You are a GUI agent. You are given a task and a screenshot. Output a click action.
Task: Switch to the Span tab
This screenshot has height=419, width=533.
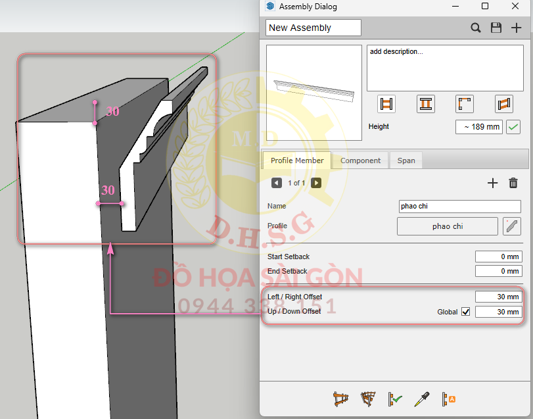406,160
